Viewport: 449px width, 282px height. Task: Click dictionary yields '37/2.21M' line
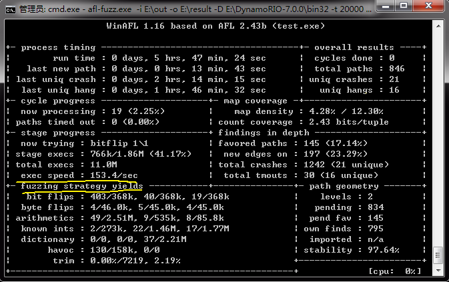[x=103, y=239]
